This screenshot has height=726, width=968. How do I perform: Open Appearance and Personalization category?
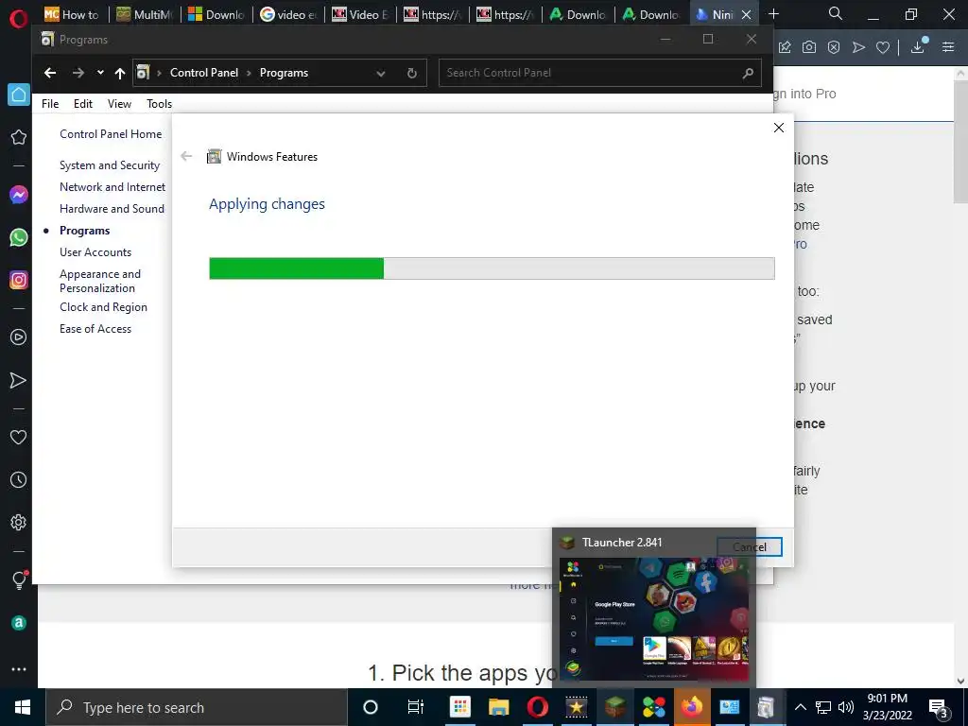click(x=100, y=281)
